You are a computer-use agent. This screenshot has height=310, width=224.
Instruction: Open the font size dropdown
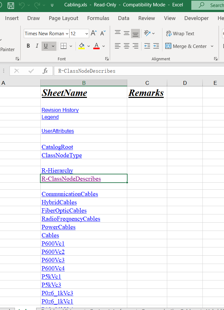pos(87,34)
